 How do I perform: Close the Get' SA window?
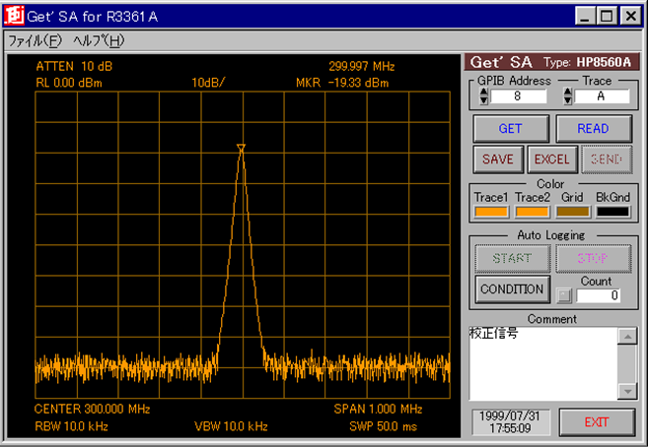tap(630, 16)
